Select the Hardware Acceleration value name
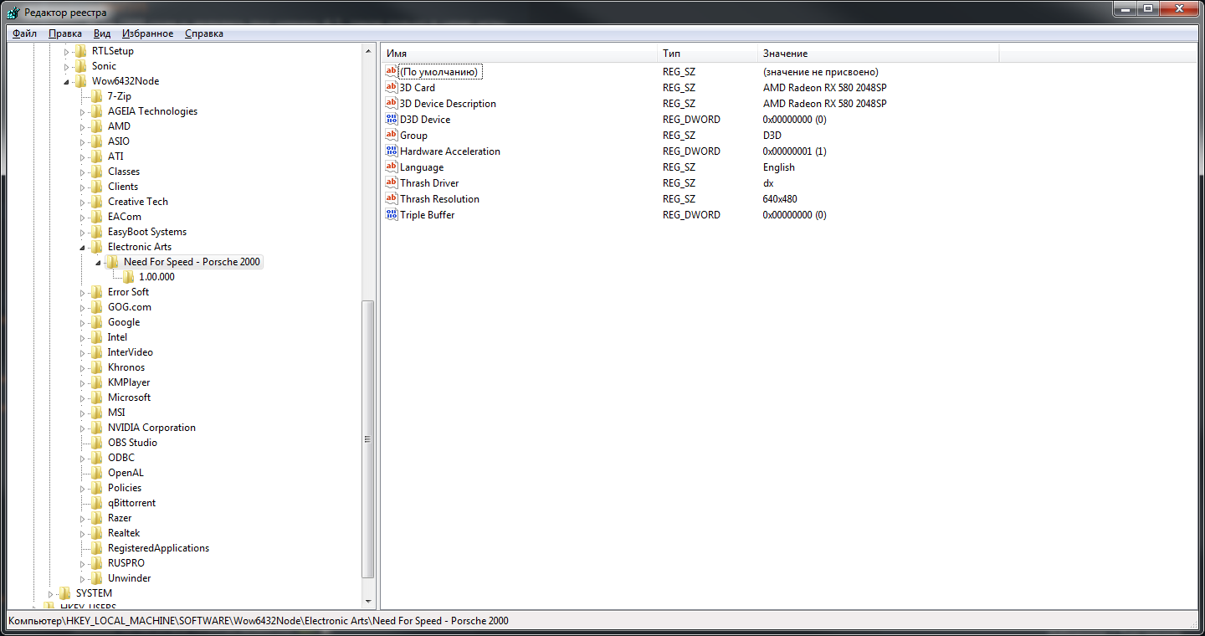The width and height of the screenshot is (1205, 636). pyautogui.click(x=450, y=151)
